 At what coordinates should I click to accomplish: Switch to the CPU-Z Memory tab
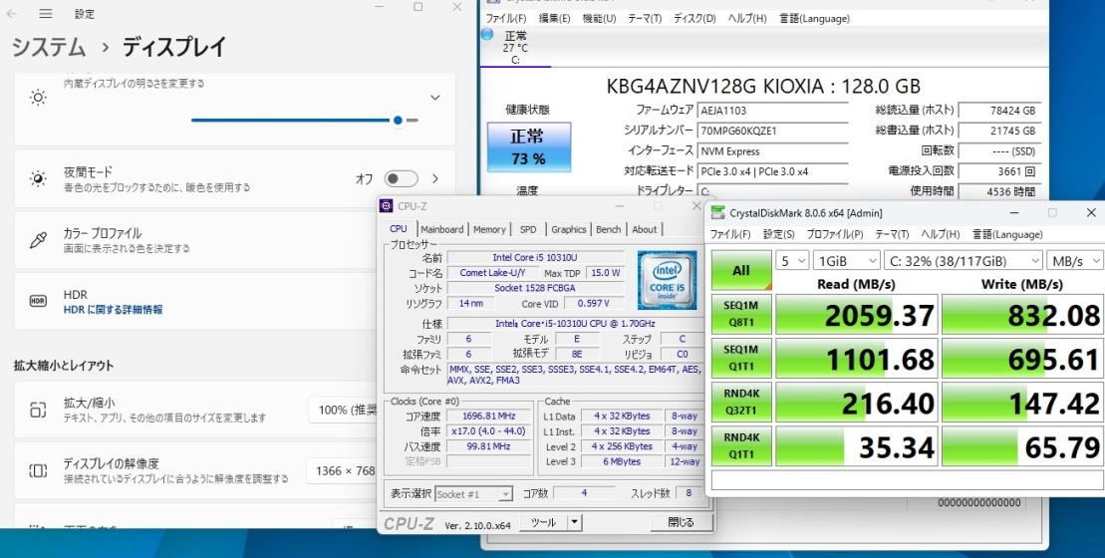click(x=489, y=229)
